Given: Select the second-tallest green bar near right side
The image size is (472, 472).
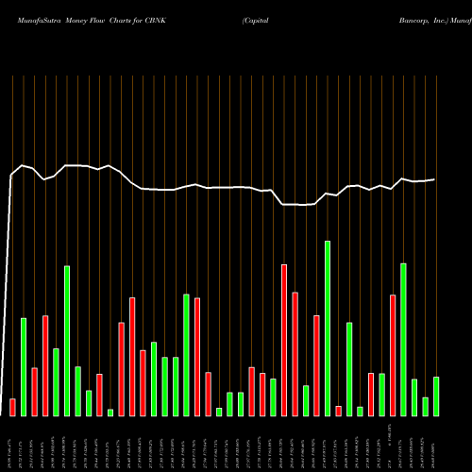Looking at the screenshot, I should click(403, 340).
